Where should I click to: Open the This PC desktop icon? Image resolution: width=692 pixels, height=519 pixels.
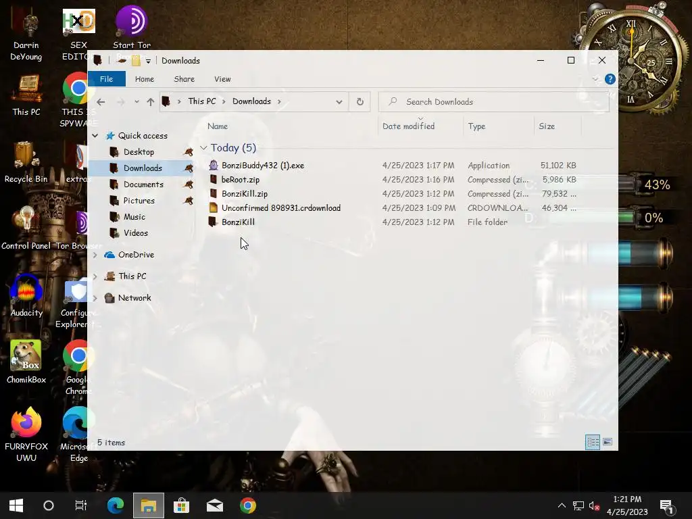click(26, 95)
